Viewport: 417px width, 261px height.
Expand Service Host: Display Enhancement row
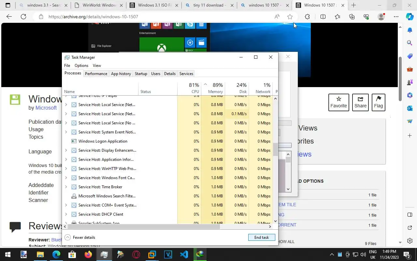[x=66, y=150]
